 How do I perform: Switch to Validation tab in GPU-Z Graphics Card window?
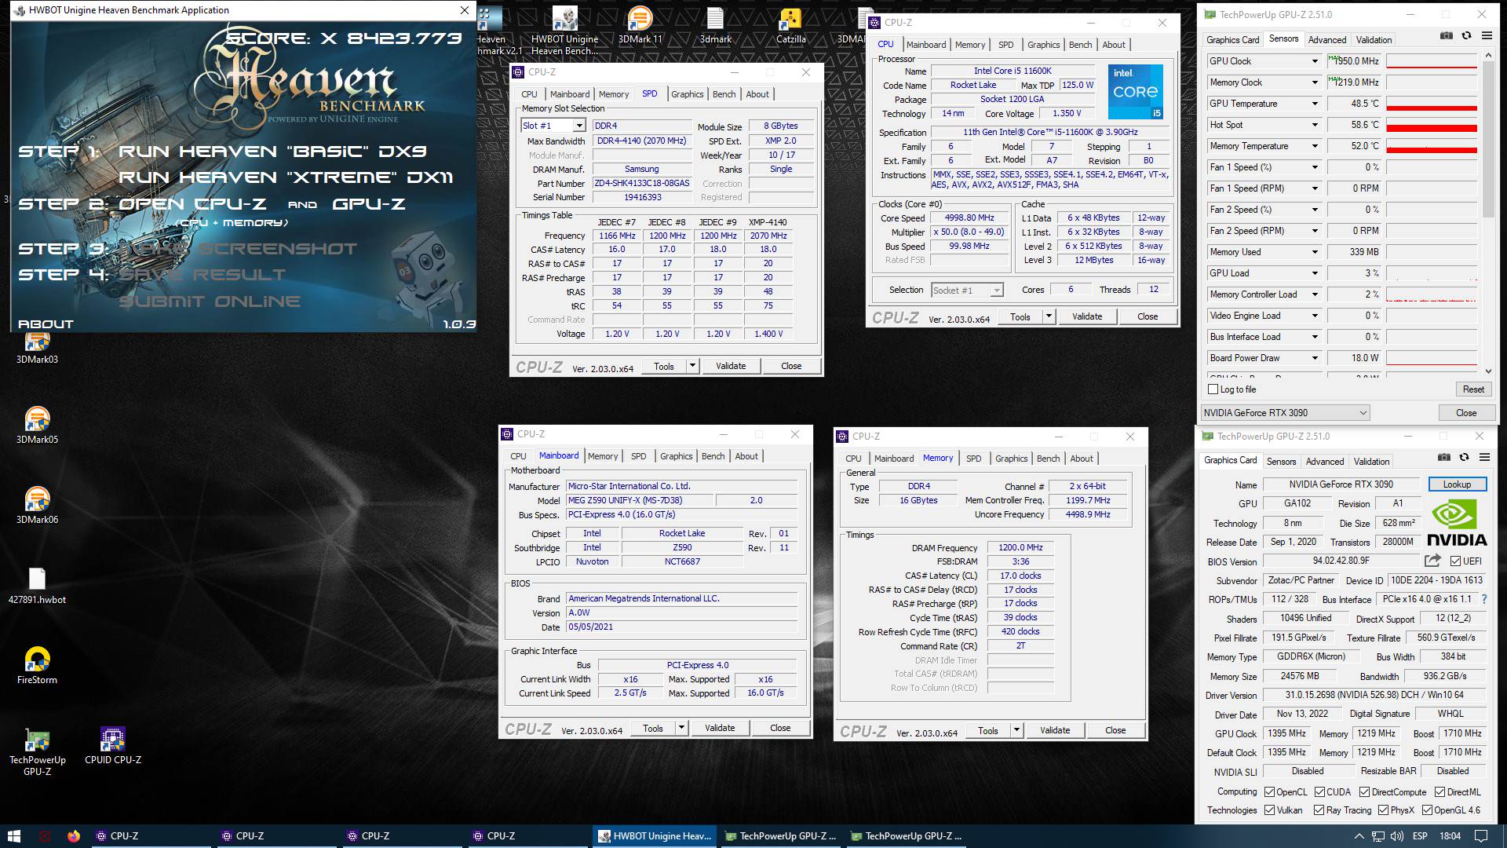[1371, 462]
